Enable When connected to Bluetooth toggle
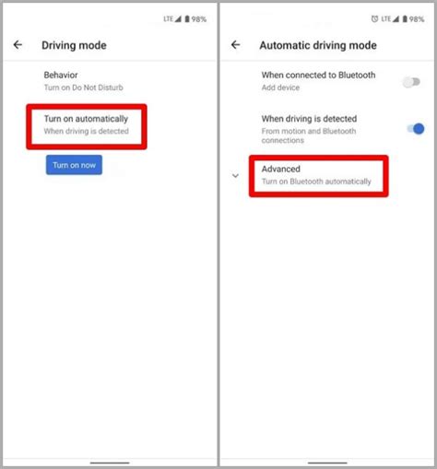 click(412, 82)
